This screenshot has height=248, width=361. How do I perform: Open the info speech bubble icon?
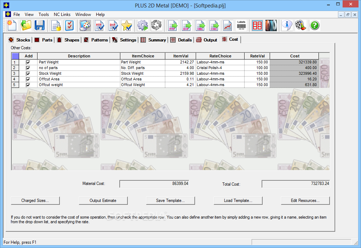(287, 25)
